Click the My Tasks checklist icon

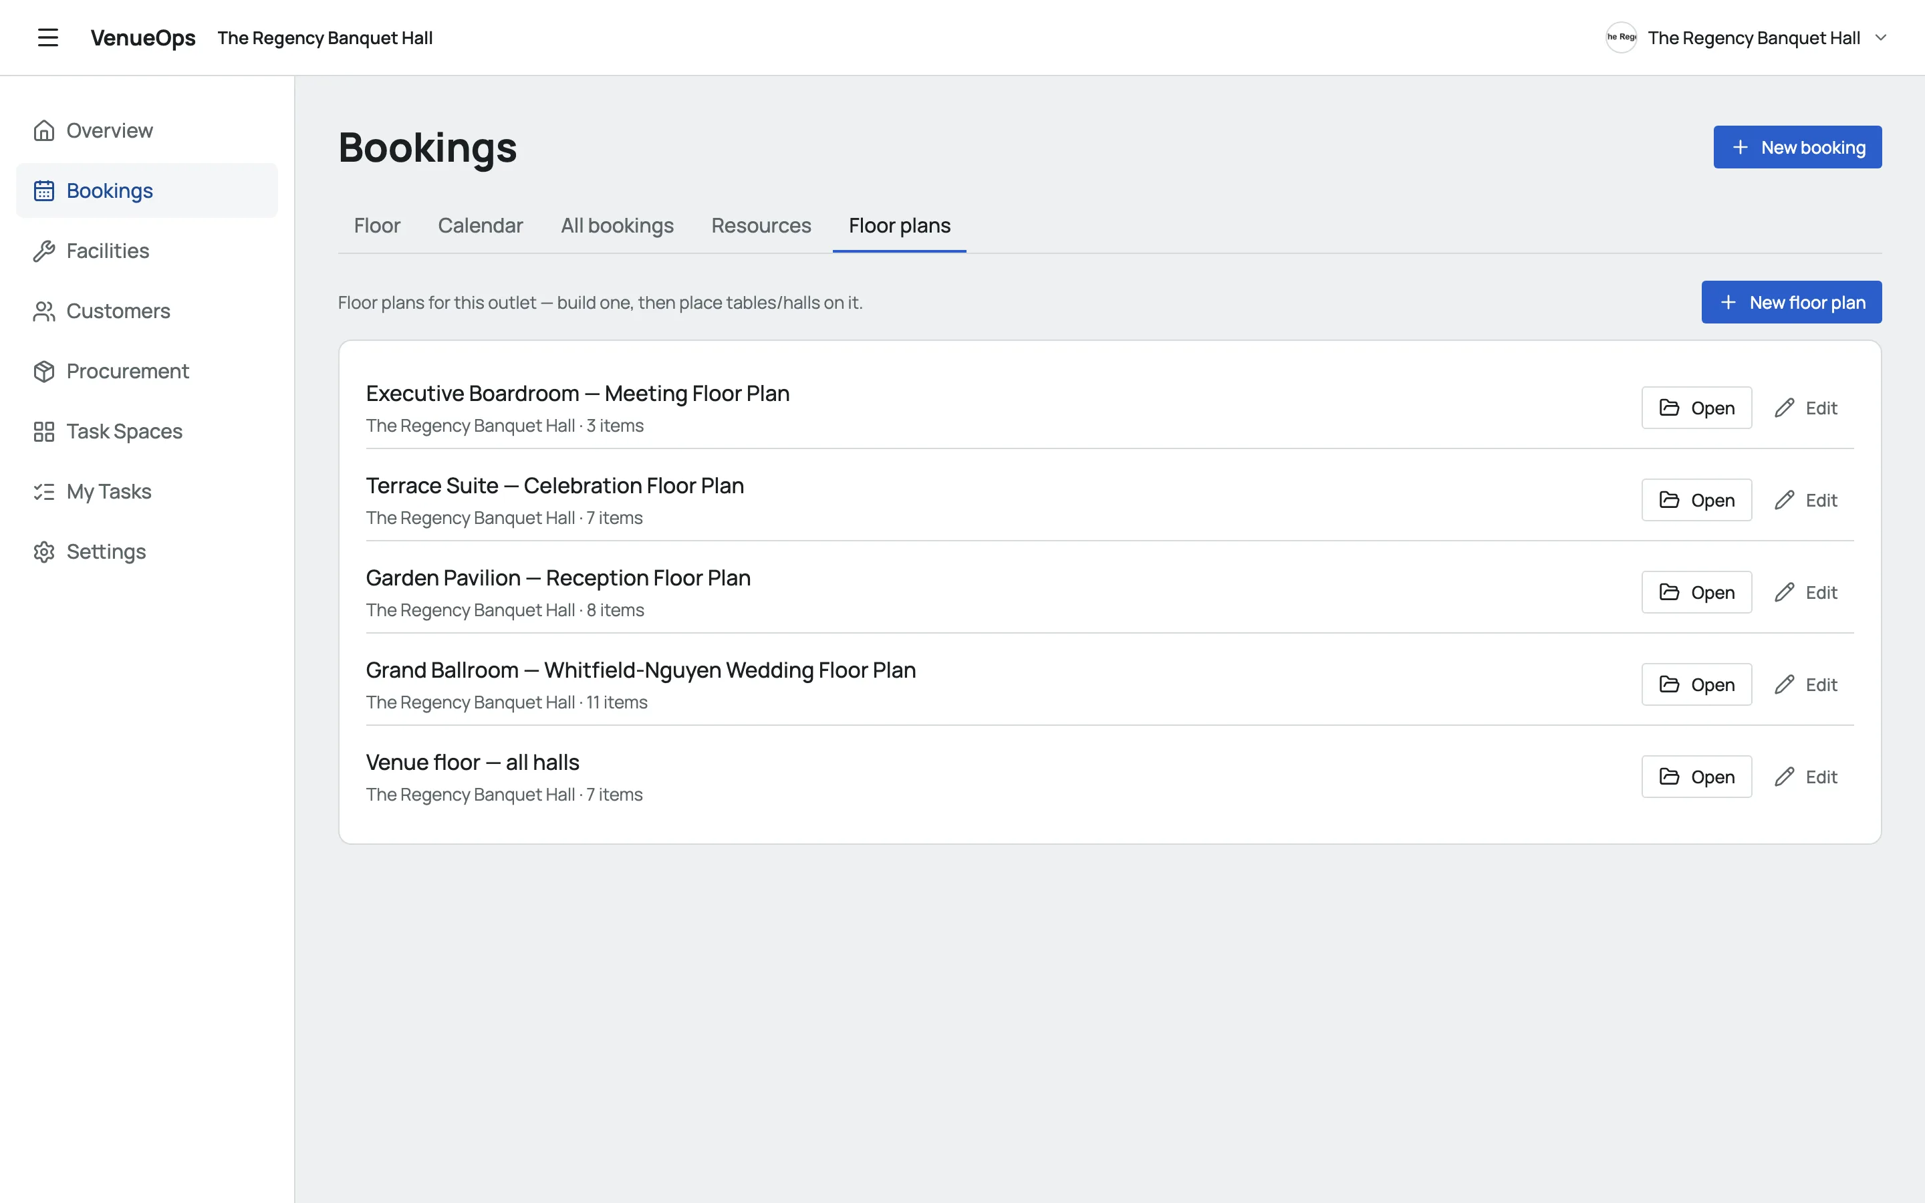pos(43,492)
